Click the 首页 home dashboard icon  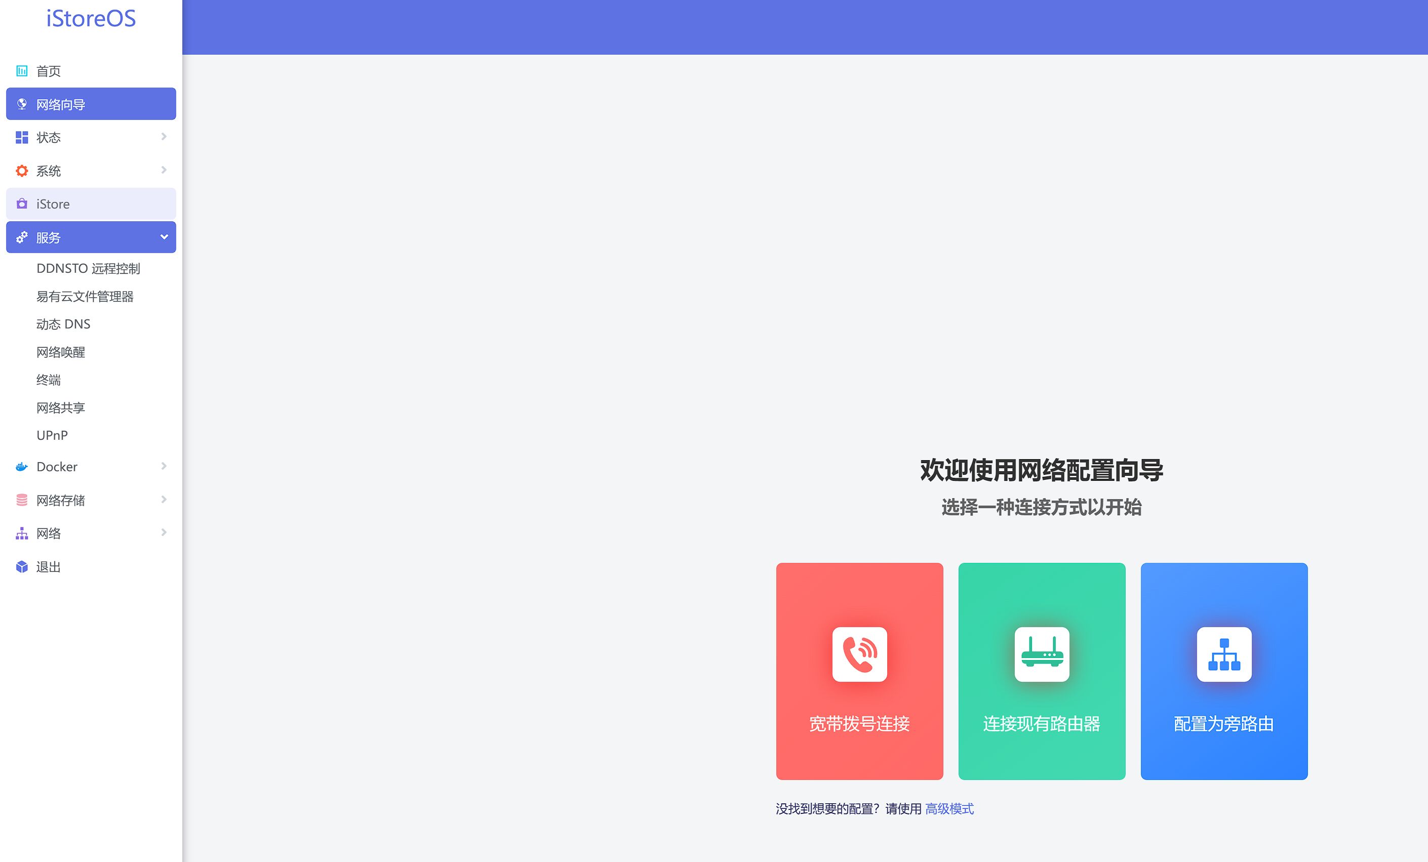tap(22, 71)
